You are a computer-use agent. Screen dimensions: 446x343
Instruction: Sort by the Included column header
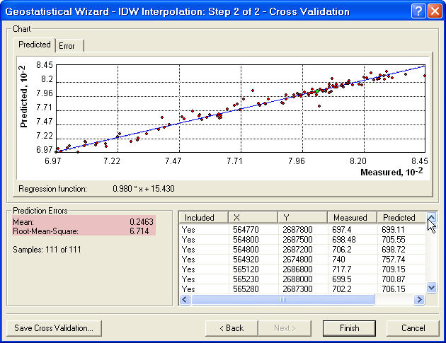pyautogui.click(x=204, y=218)
